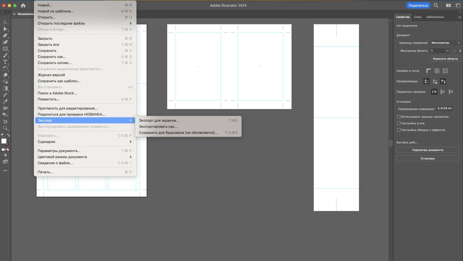
Task: Select the Artboard tool
Action: point(5,121)
